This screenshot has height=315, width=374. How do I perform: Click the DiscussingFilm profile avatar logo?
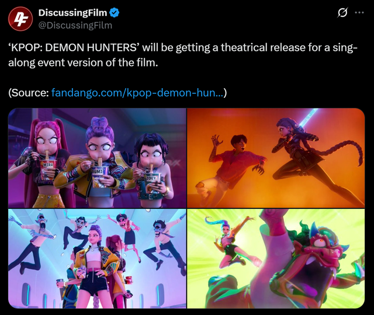coord(20,19)
